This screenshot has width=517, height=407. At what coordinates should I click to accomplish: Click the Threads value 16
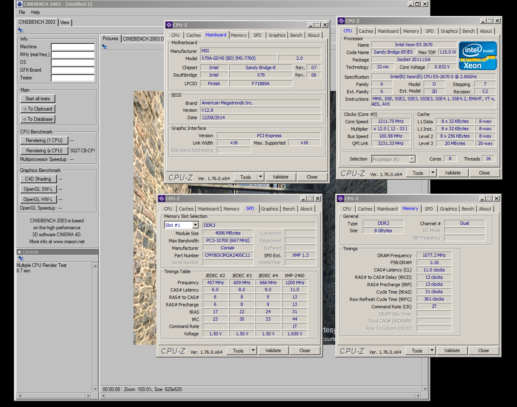[488, 158]
